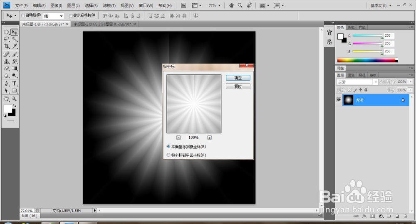Select the Zoom tool in toolbox
Image resolution: width=416 pixels, height=224 pixels.
(x=14, y=99)
